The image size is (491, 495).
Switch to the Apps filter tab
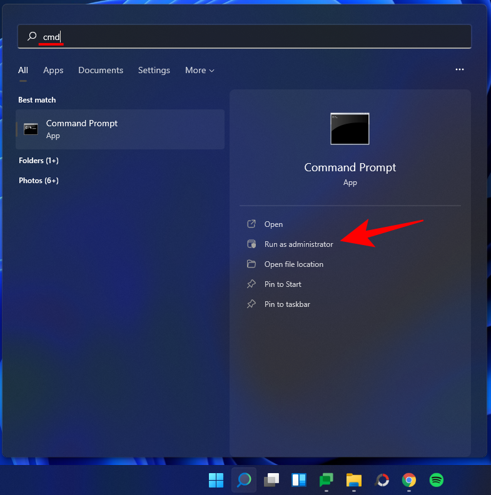(53, 70)
